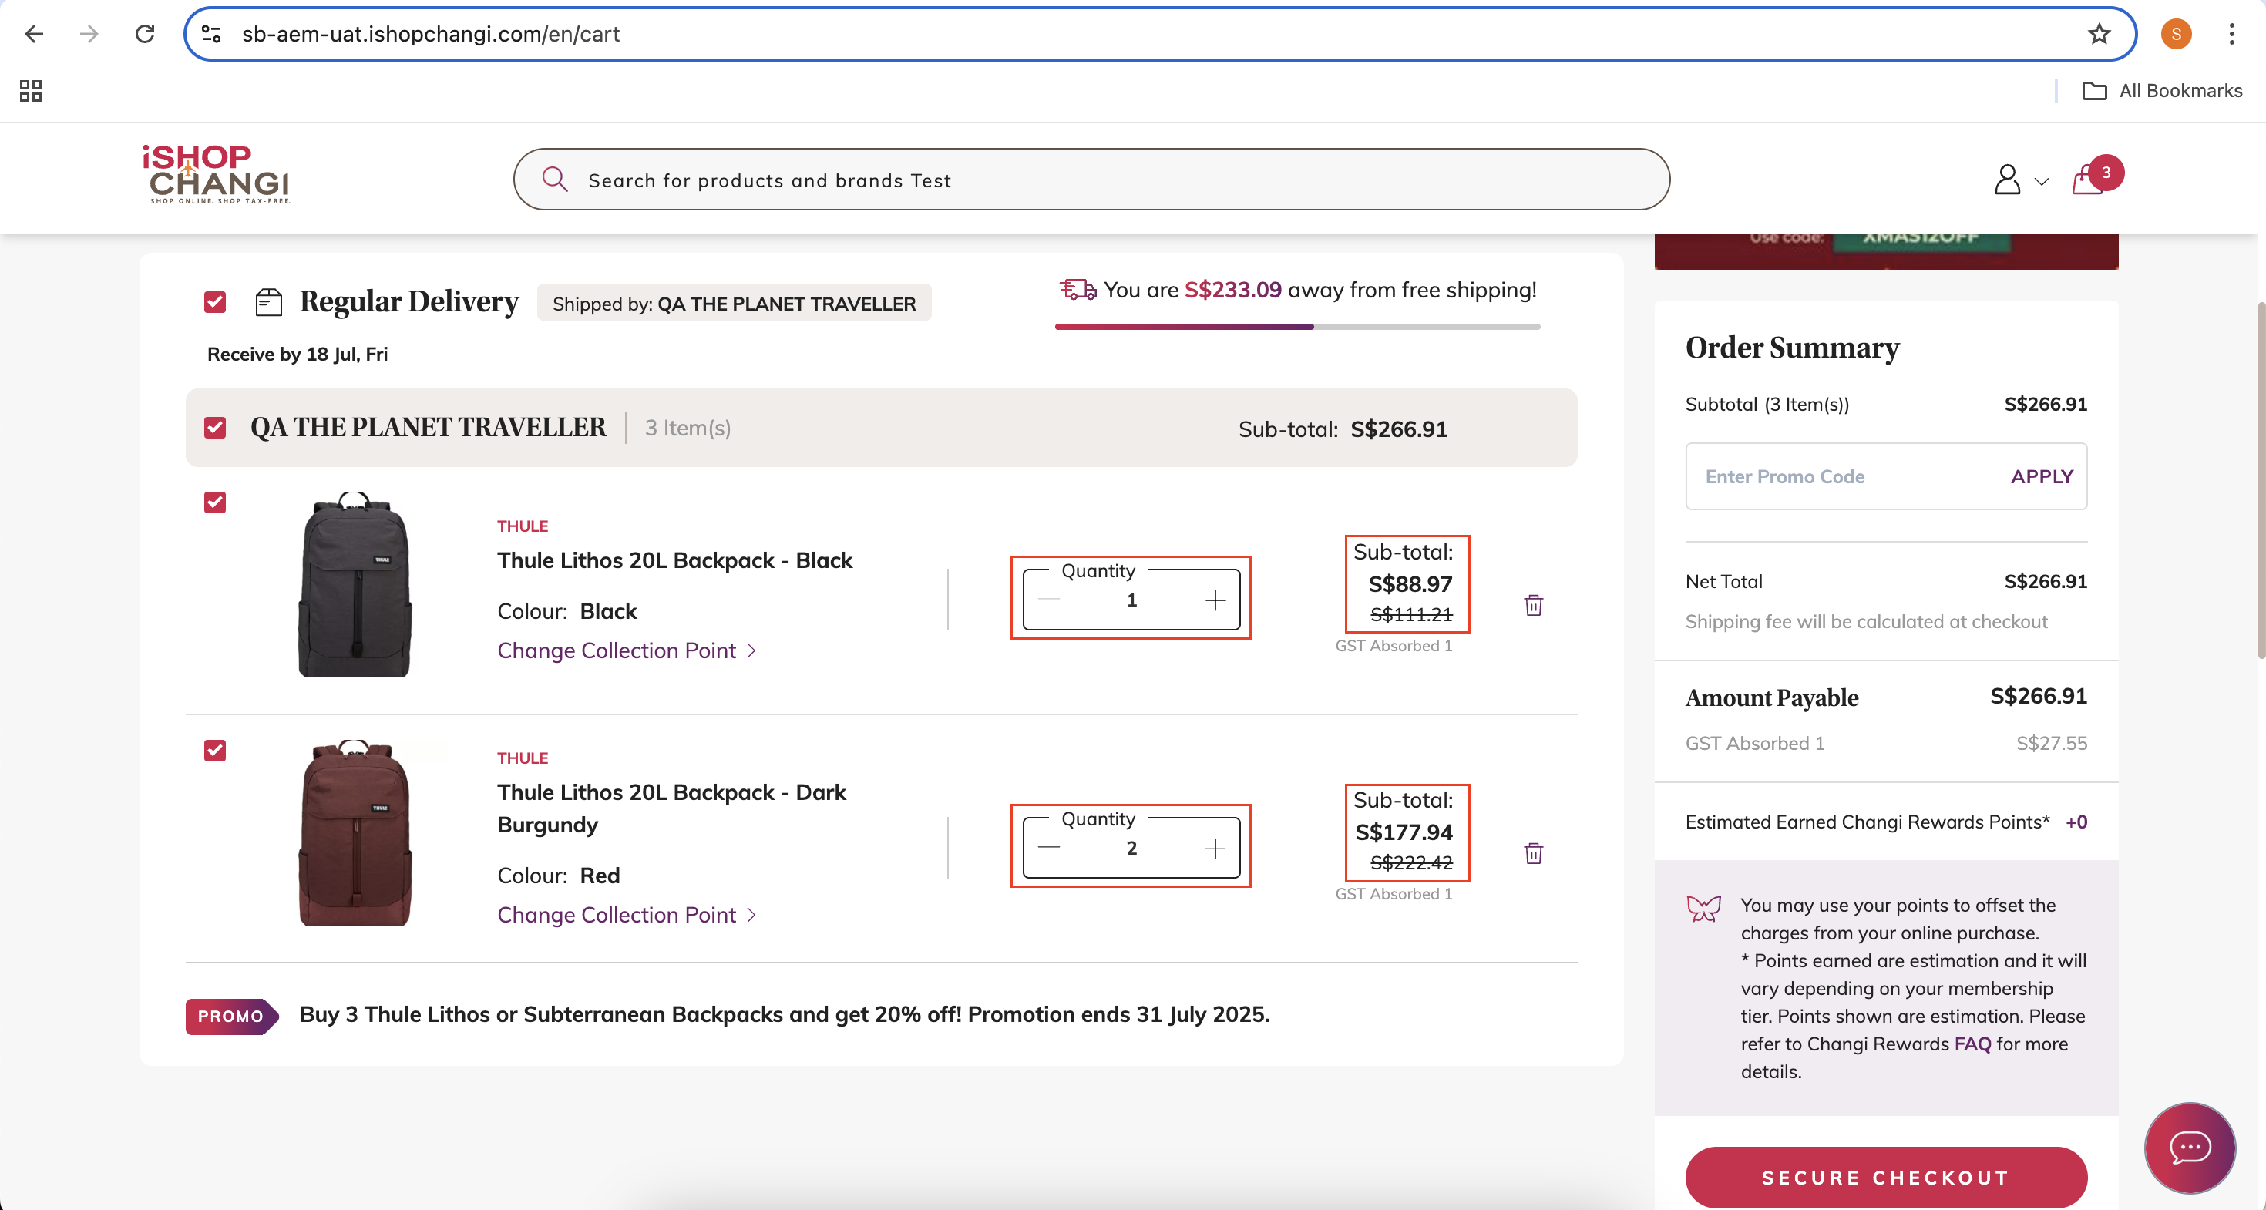Click Changi Rewards butterfly icon
Viewport: 2266px width, 1210px height.
pos(1704,908)
